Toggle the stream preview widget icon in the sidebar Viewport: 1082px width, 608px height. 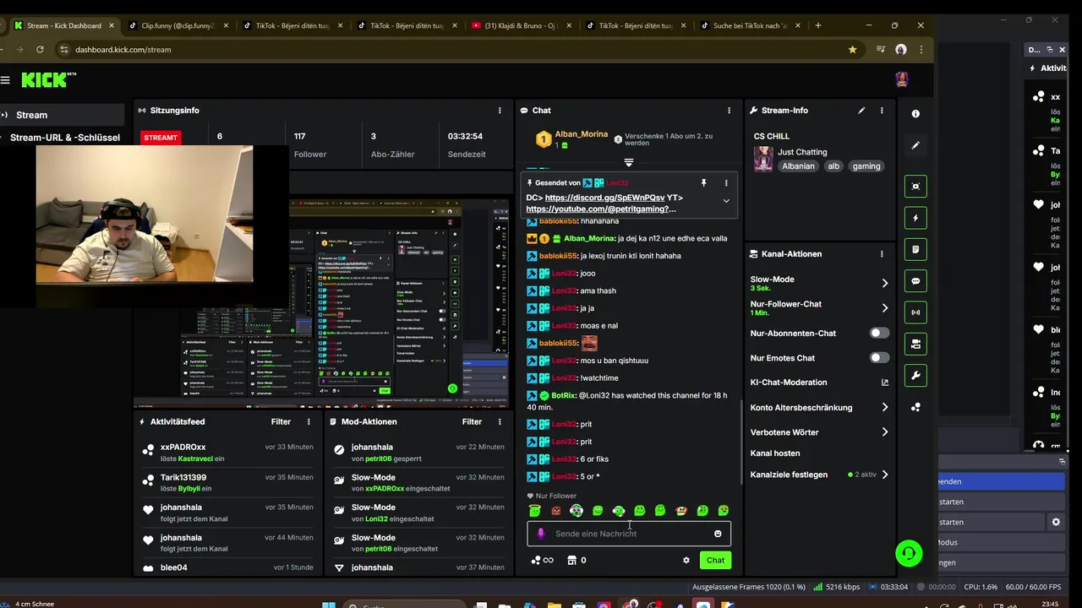tap(915, 187)
